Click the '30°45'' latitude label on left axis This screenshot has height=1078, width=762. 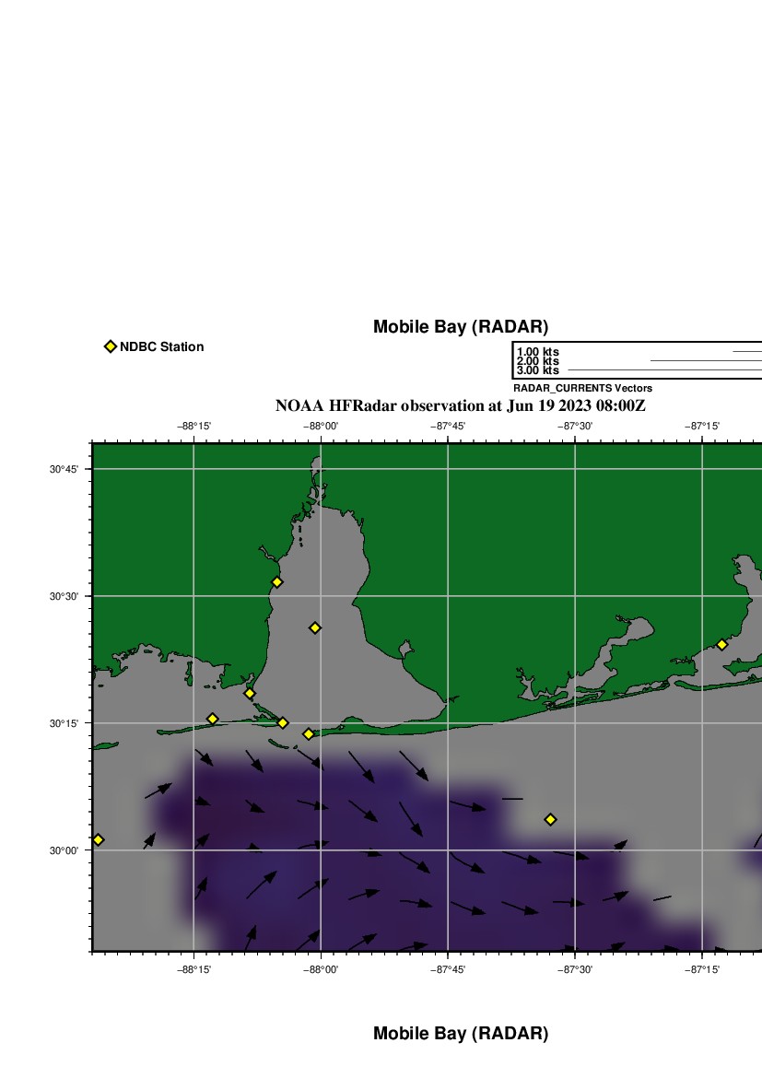pos(64,469)
